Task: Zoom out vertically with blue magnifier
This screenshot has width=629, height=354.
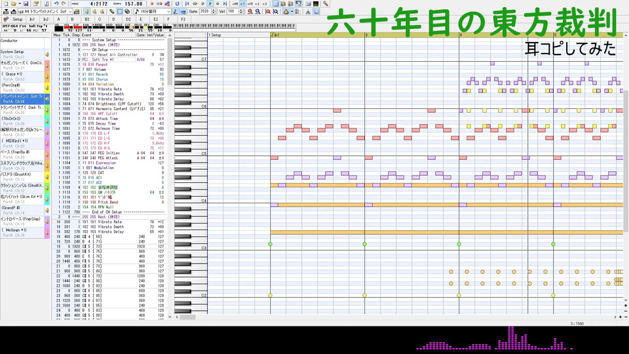Action: (276, 12)
